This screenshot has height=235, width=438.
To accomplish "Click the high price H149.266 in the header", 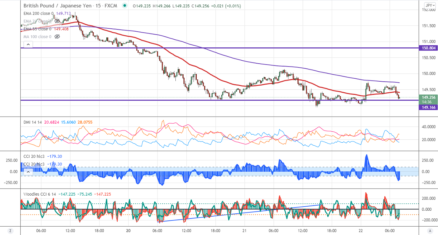I will (161, 6).
